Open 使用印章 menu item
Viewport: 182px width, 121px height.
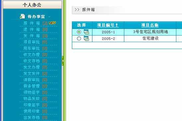click(x=32, y=111)
